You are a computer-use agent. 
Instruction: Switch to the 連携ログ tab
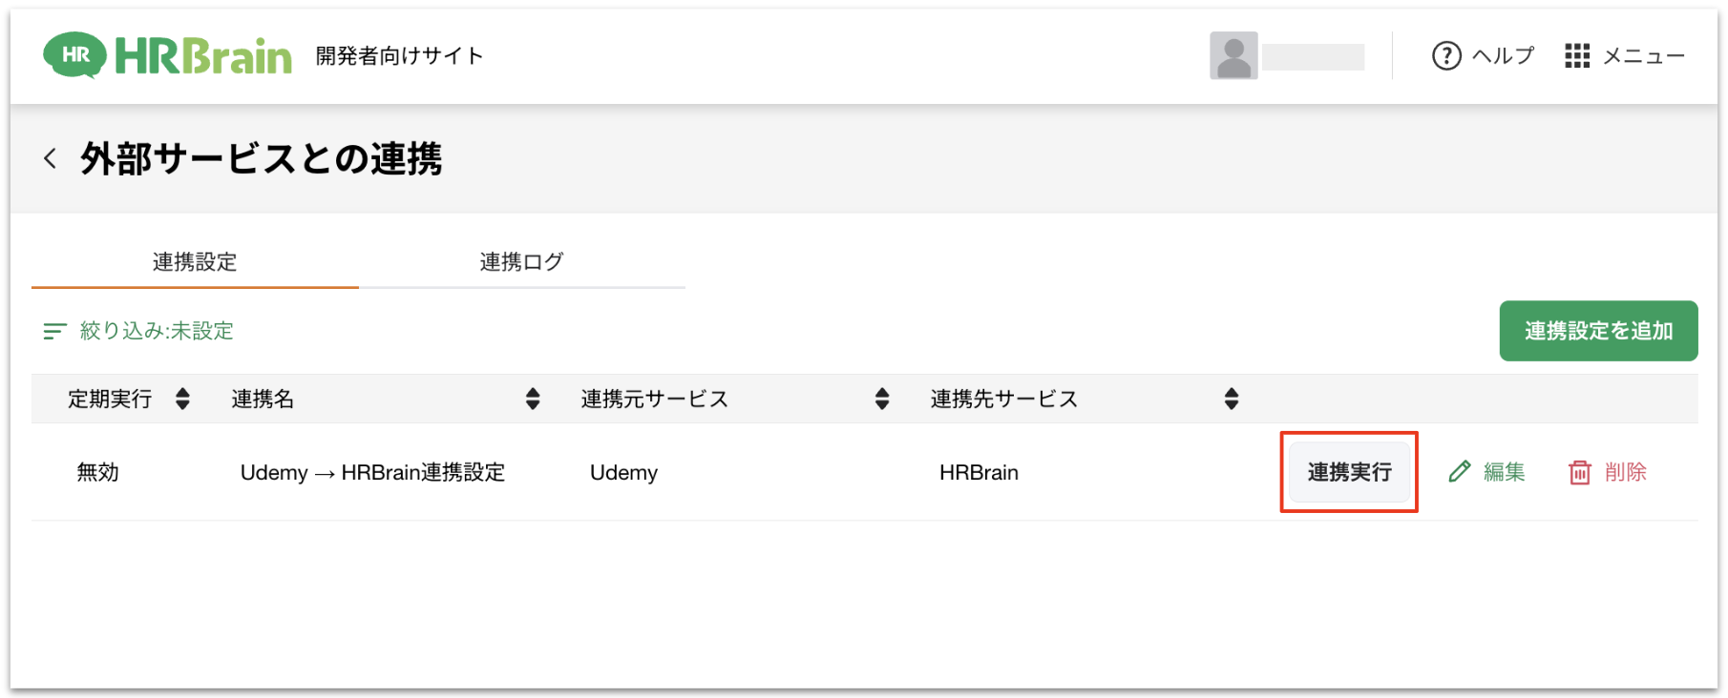[521, 262]
